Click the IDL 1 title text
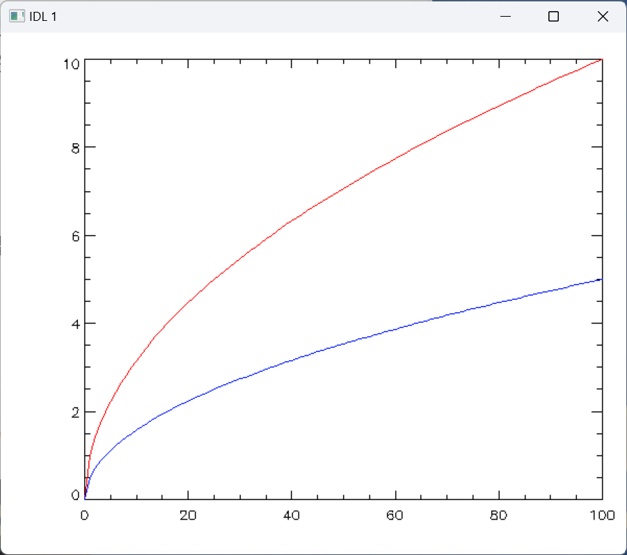 (43, 17)
